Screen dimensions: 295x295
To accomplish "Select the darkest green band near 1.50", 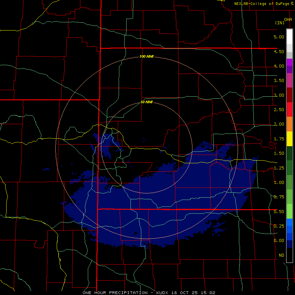I will tap(289, 153).
